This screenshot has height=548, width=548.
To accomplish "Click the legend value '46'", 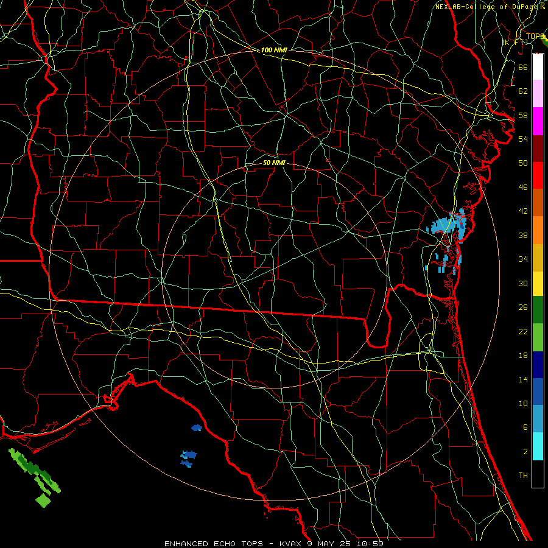I will [523, 188].
